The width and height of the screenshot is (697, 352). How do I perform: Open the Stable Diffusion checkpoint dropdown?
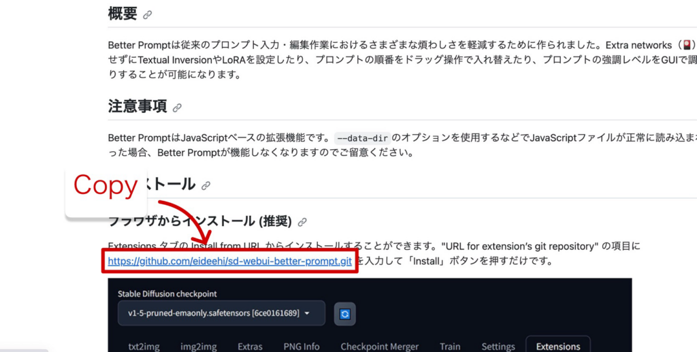click(x=216, y=313)
